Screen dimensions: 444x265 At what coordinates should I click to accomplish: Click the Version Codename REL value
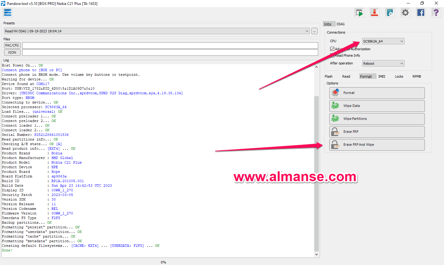coord(55,209)
